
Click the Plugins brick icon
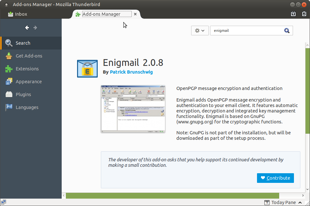(9, 94)
